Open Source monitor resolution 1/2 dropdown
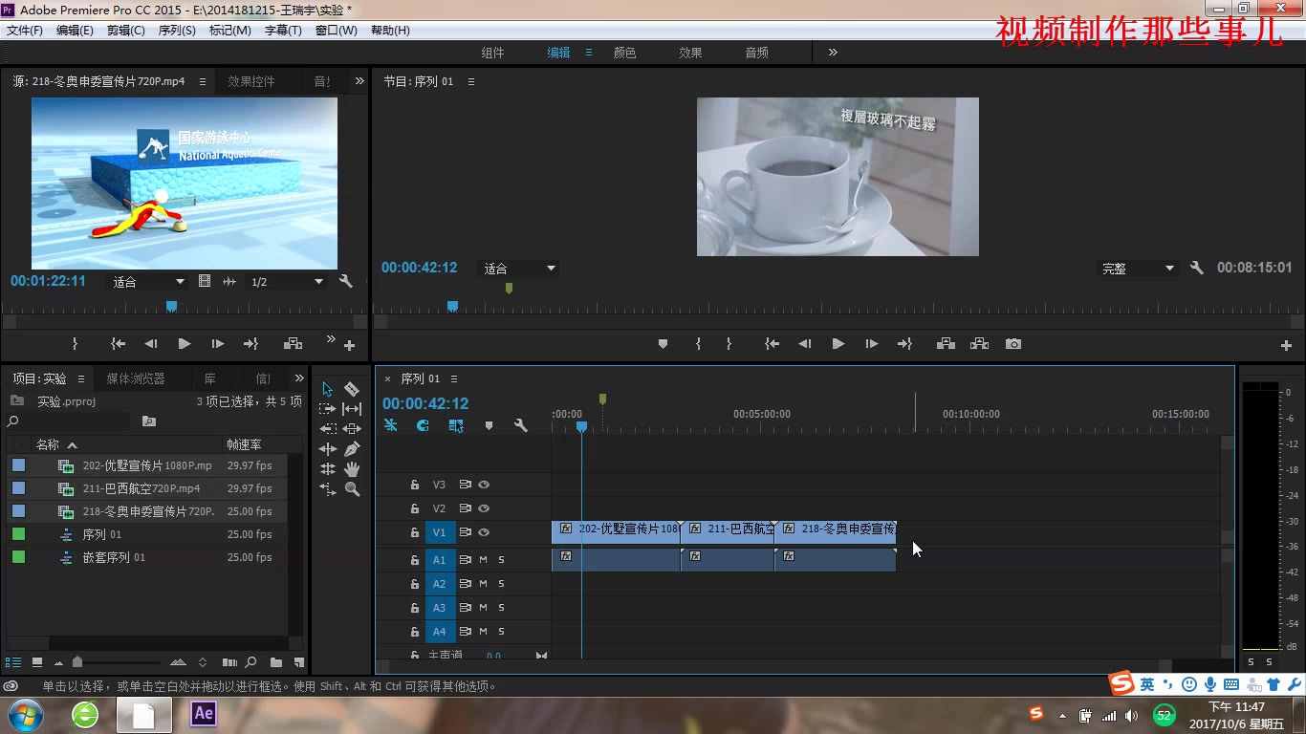The width and height of the screenshot is (1306, 734). pos(287,282)
